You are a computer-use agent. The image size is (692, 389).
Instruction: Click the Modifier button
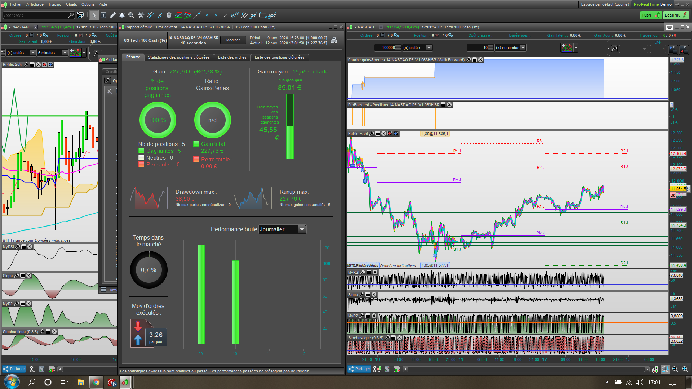[233, 40]
